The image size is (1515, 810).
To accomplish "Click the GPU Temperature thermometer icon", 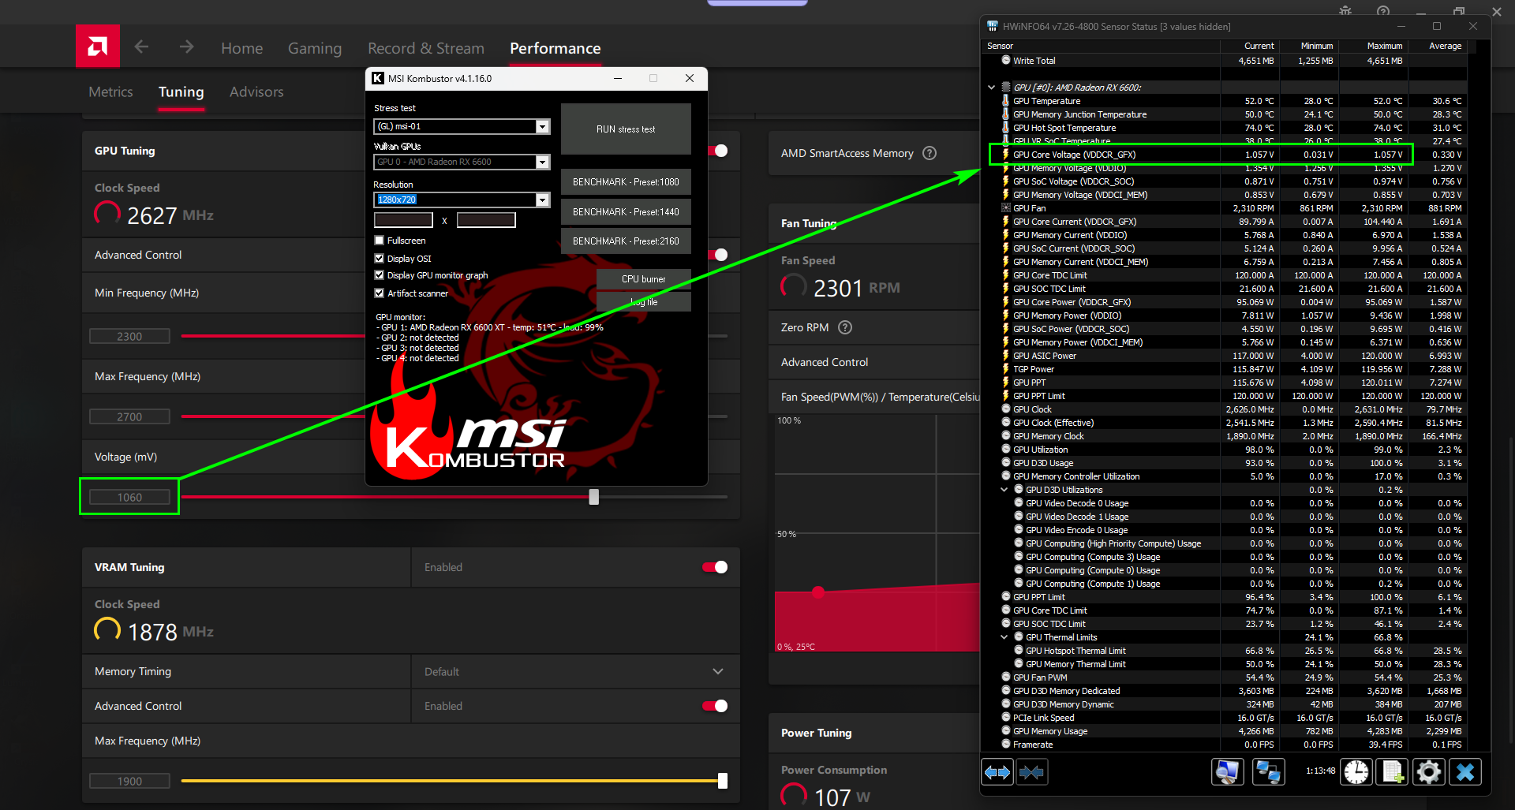I will 1006,101.
